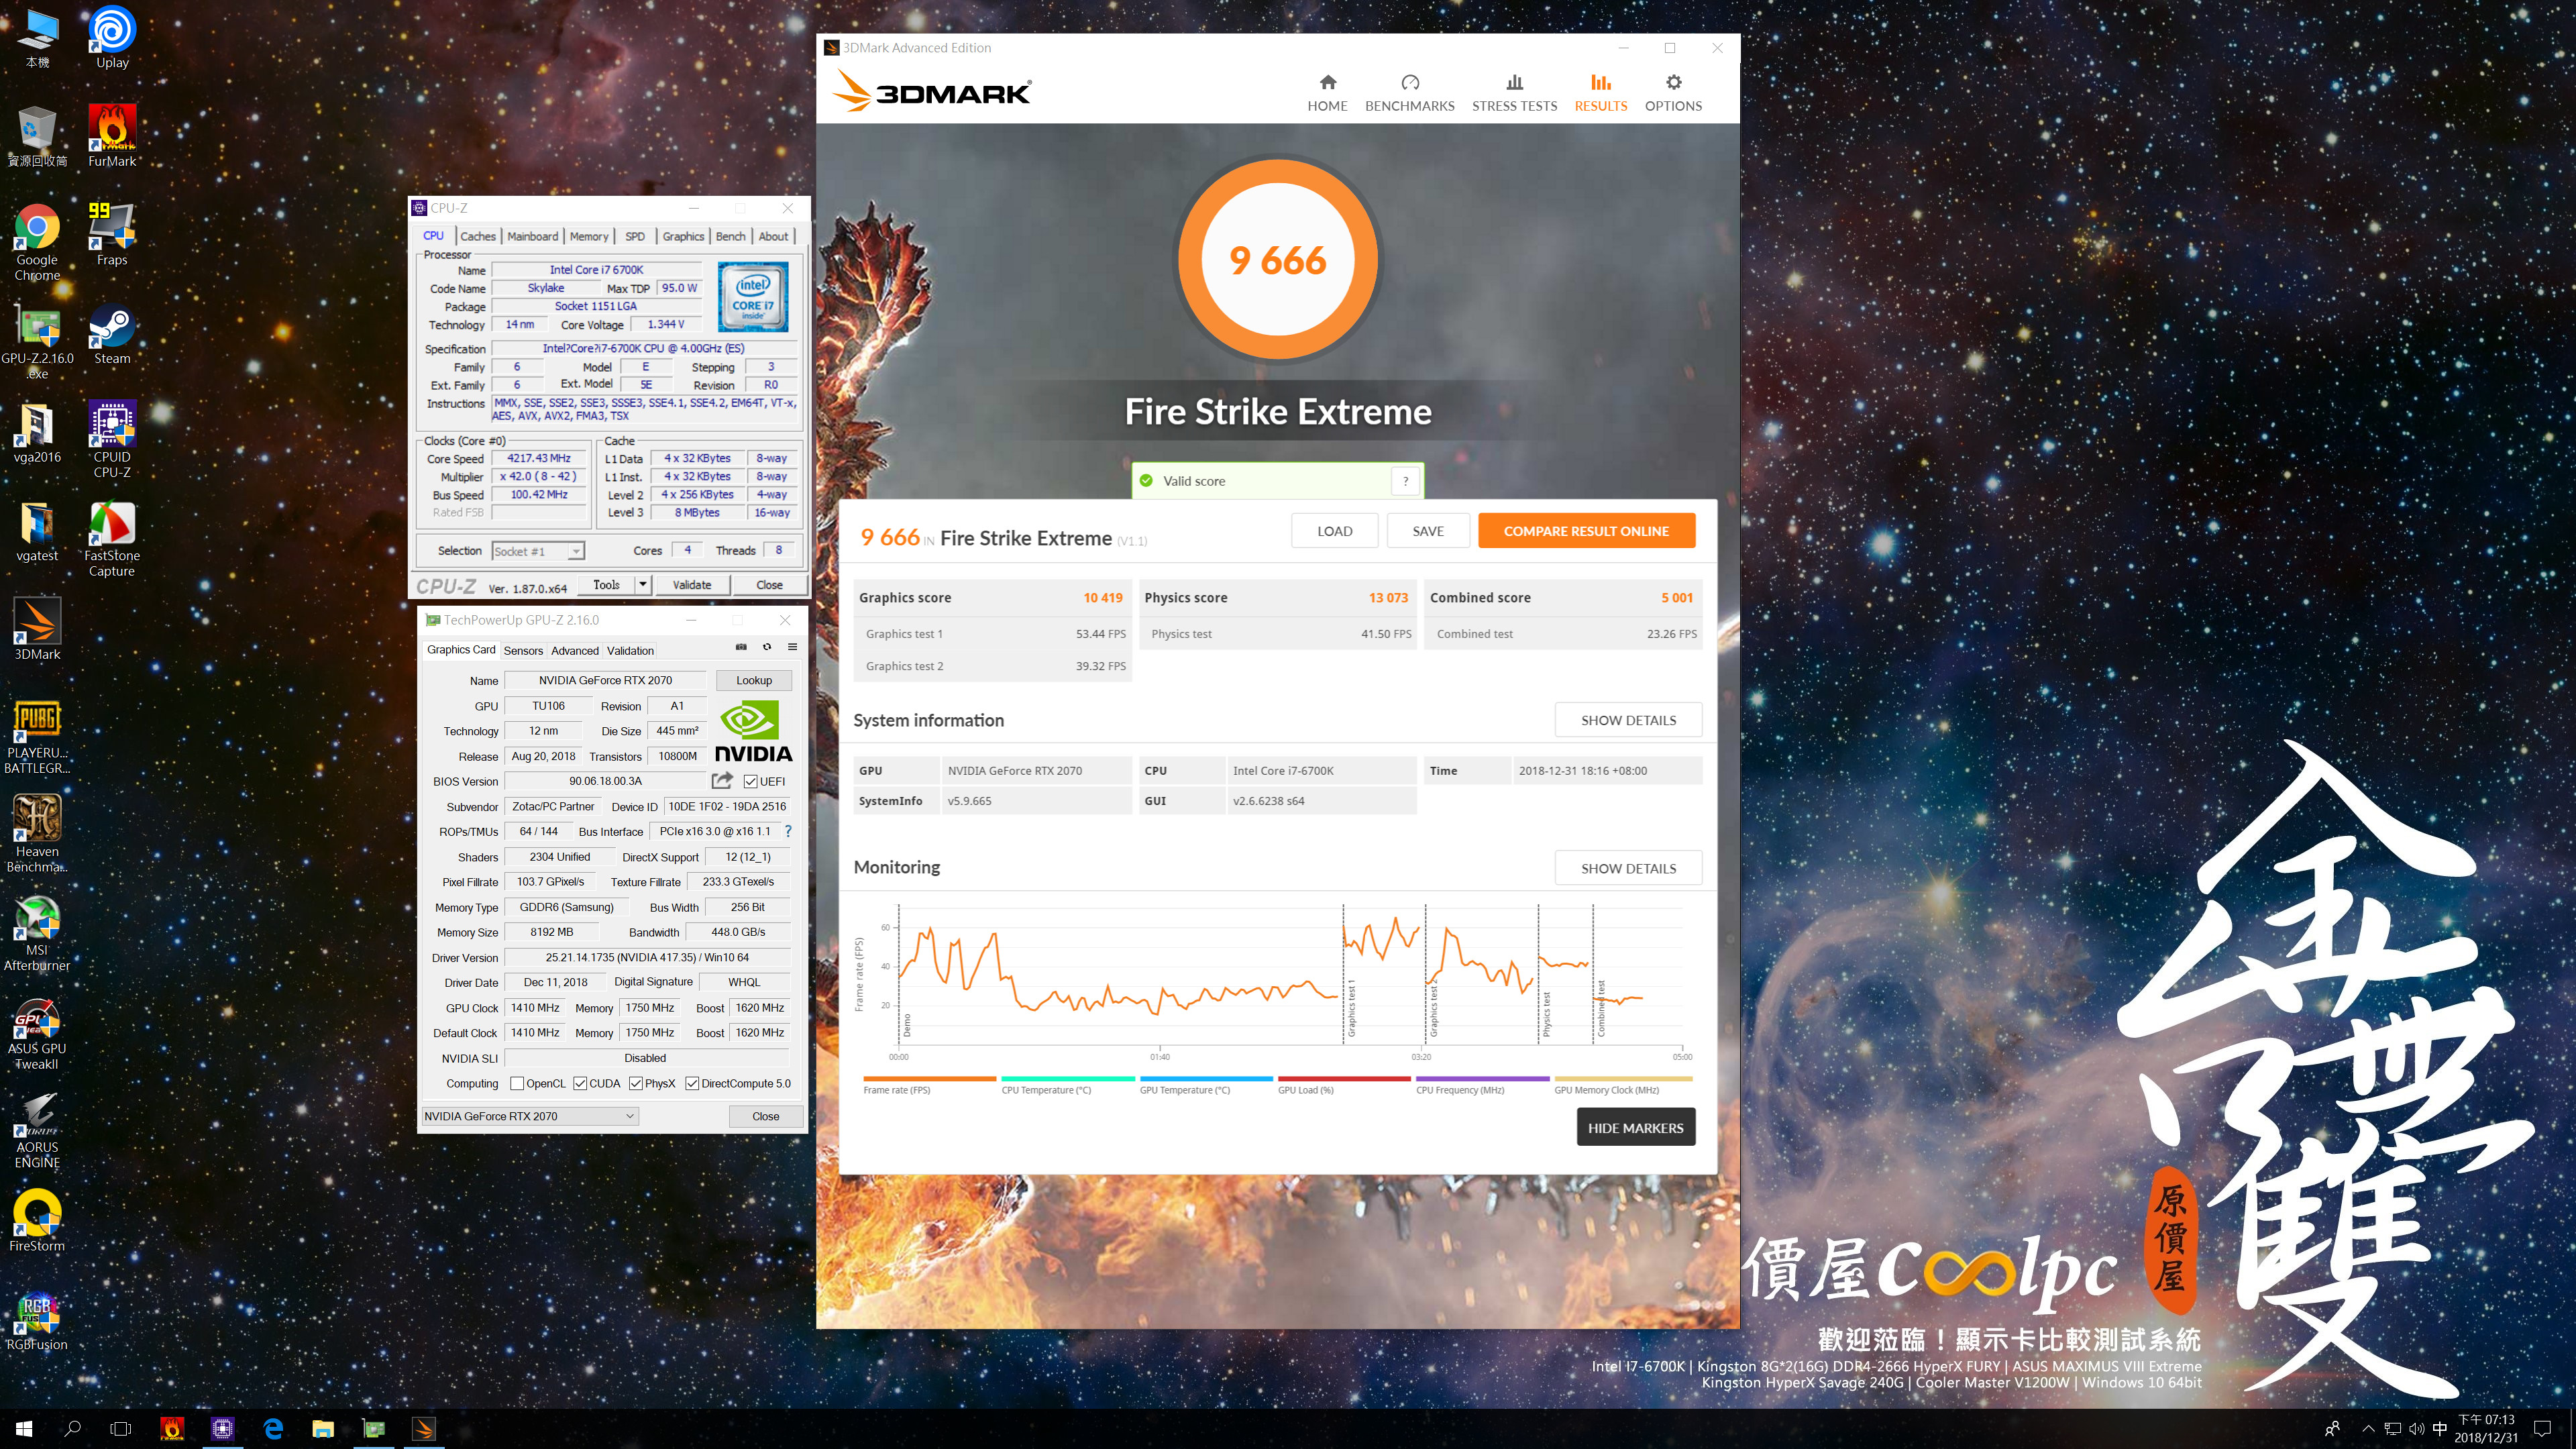Click the GPU Load (%) legend color bar
This screenshot has width=2576, height=1449.
1344,1078
